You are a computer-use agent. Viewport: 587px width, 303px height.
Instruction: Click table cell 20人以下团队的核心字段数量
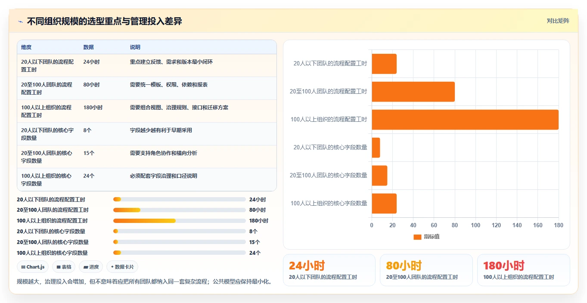pos(48,134)
